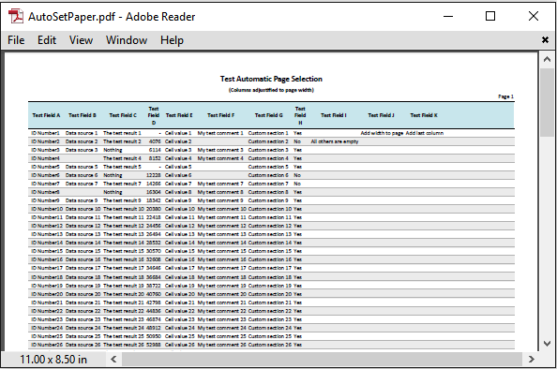Screen dimensions: 557x369
Task: Click the cell Custom section 20
Action: (x=270, y=294)
